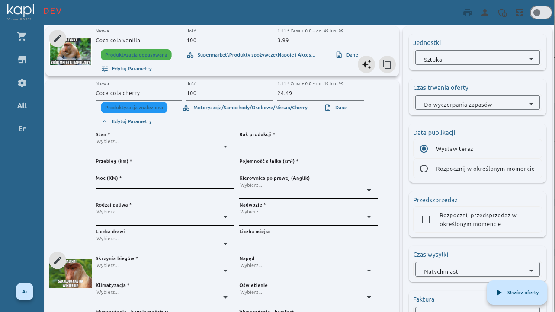Click the Stwórz oferty button

pyautogui.click(x=517, y=293)
